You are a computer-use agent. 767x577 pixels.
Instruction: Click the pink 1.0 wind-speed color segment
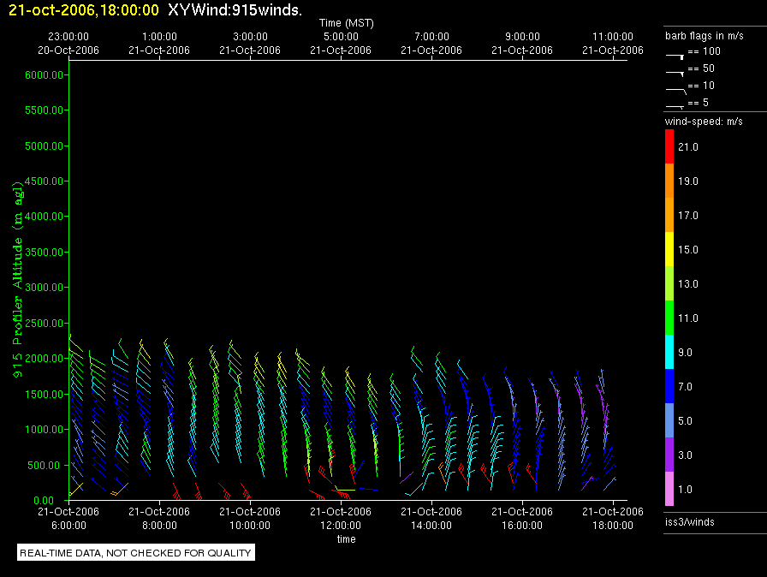(x=669, y=489)
